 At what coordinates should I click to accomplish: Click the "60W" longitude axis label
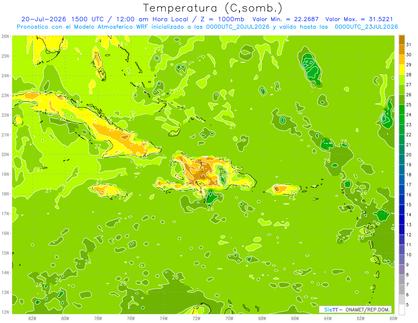(x=393, y=318)
